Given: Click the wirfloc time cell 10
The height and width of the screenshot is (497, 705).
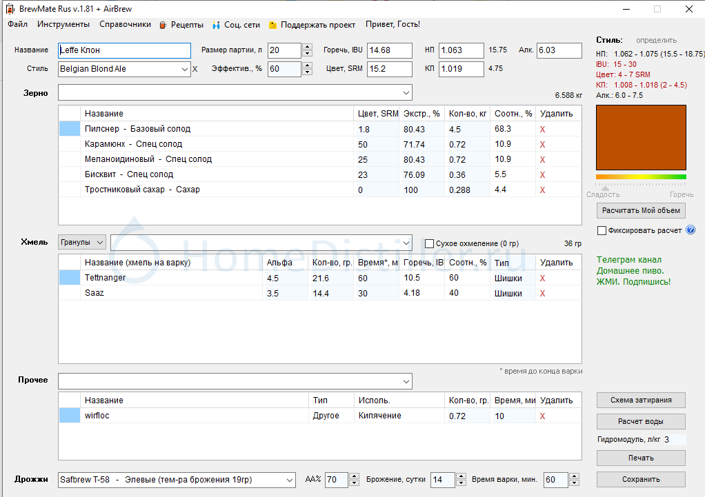Looking at the screenshot, I should [513, 416].
